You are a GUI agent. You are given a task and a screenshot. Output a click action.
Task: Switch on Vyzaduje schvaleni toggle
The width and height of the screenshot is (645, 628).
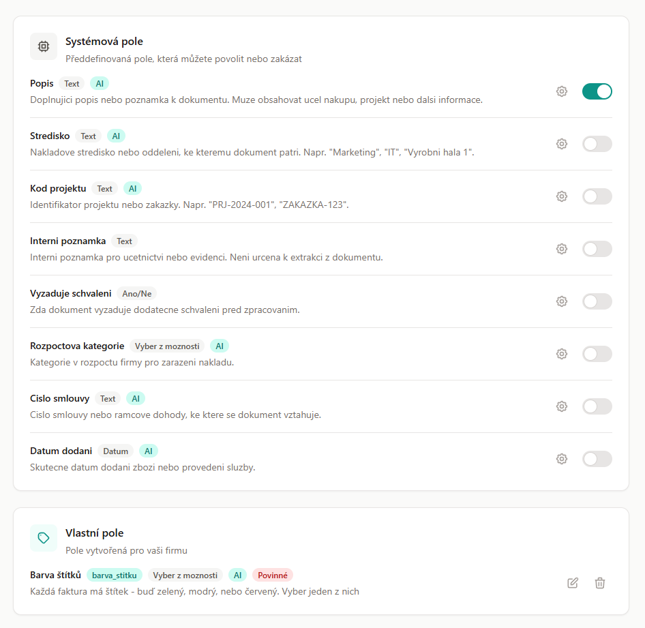[597, 301]
